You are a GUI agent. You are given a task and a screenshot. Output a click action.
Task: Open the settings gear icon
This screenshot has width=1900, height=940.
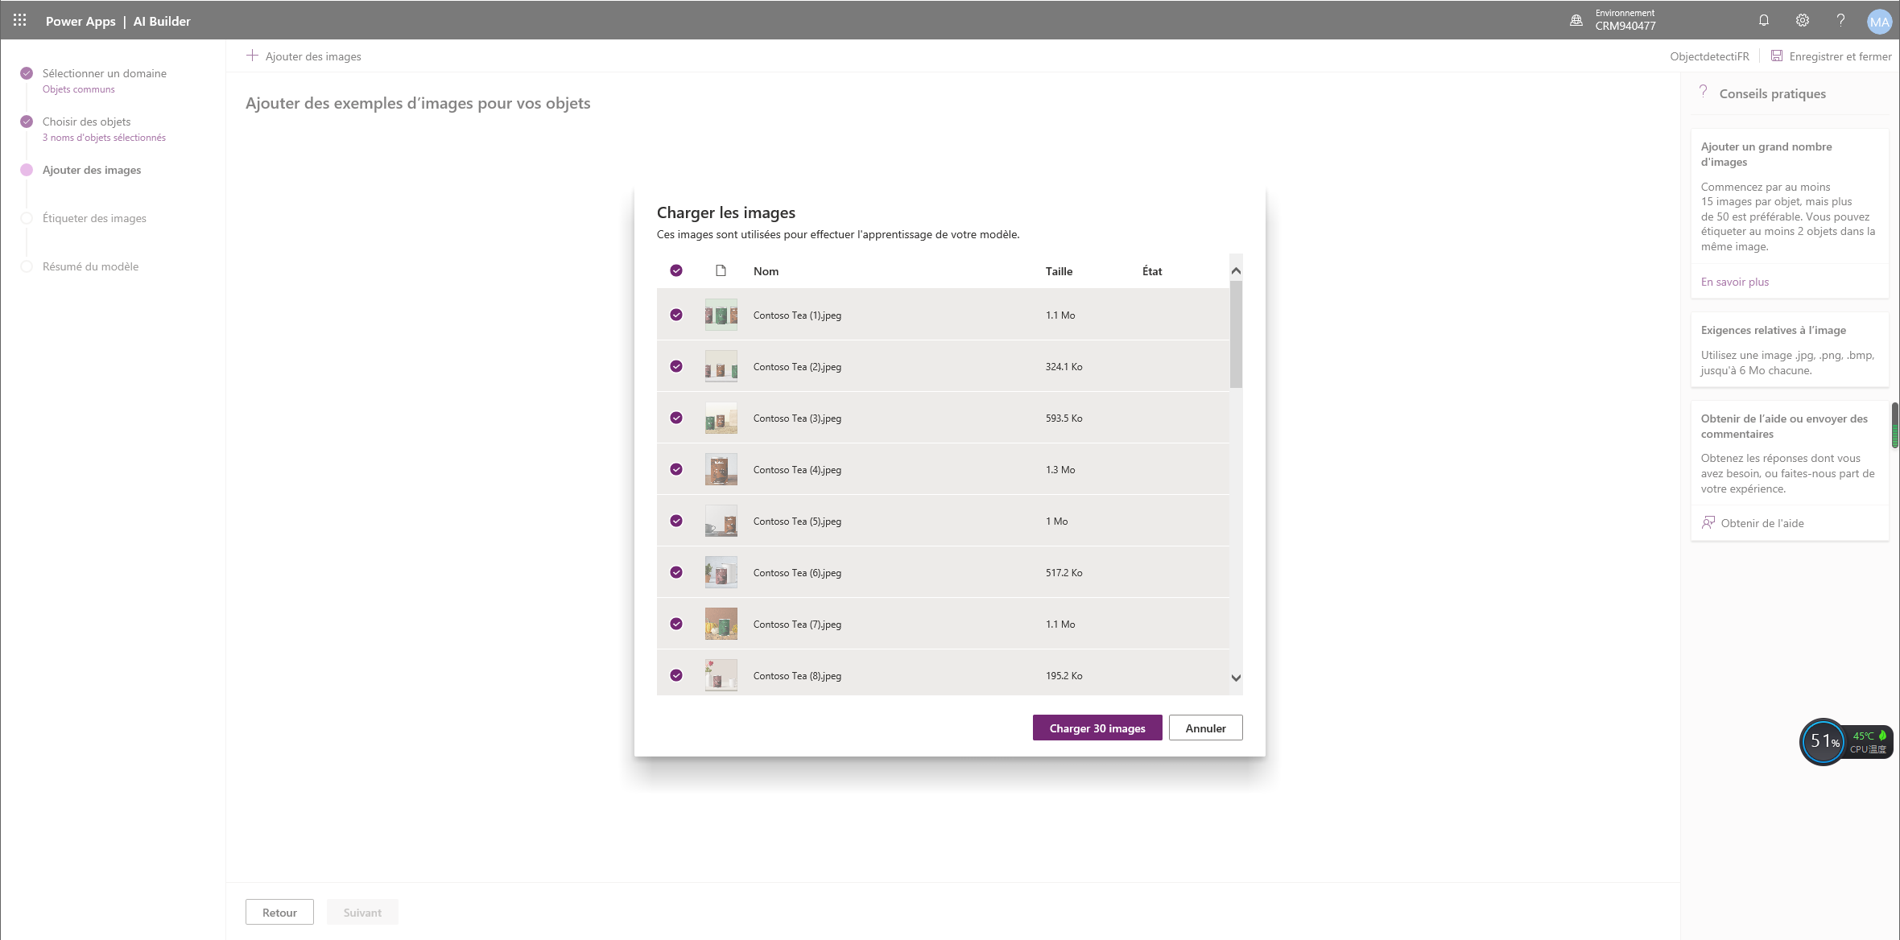(1802, 21)
